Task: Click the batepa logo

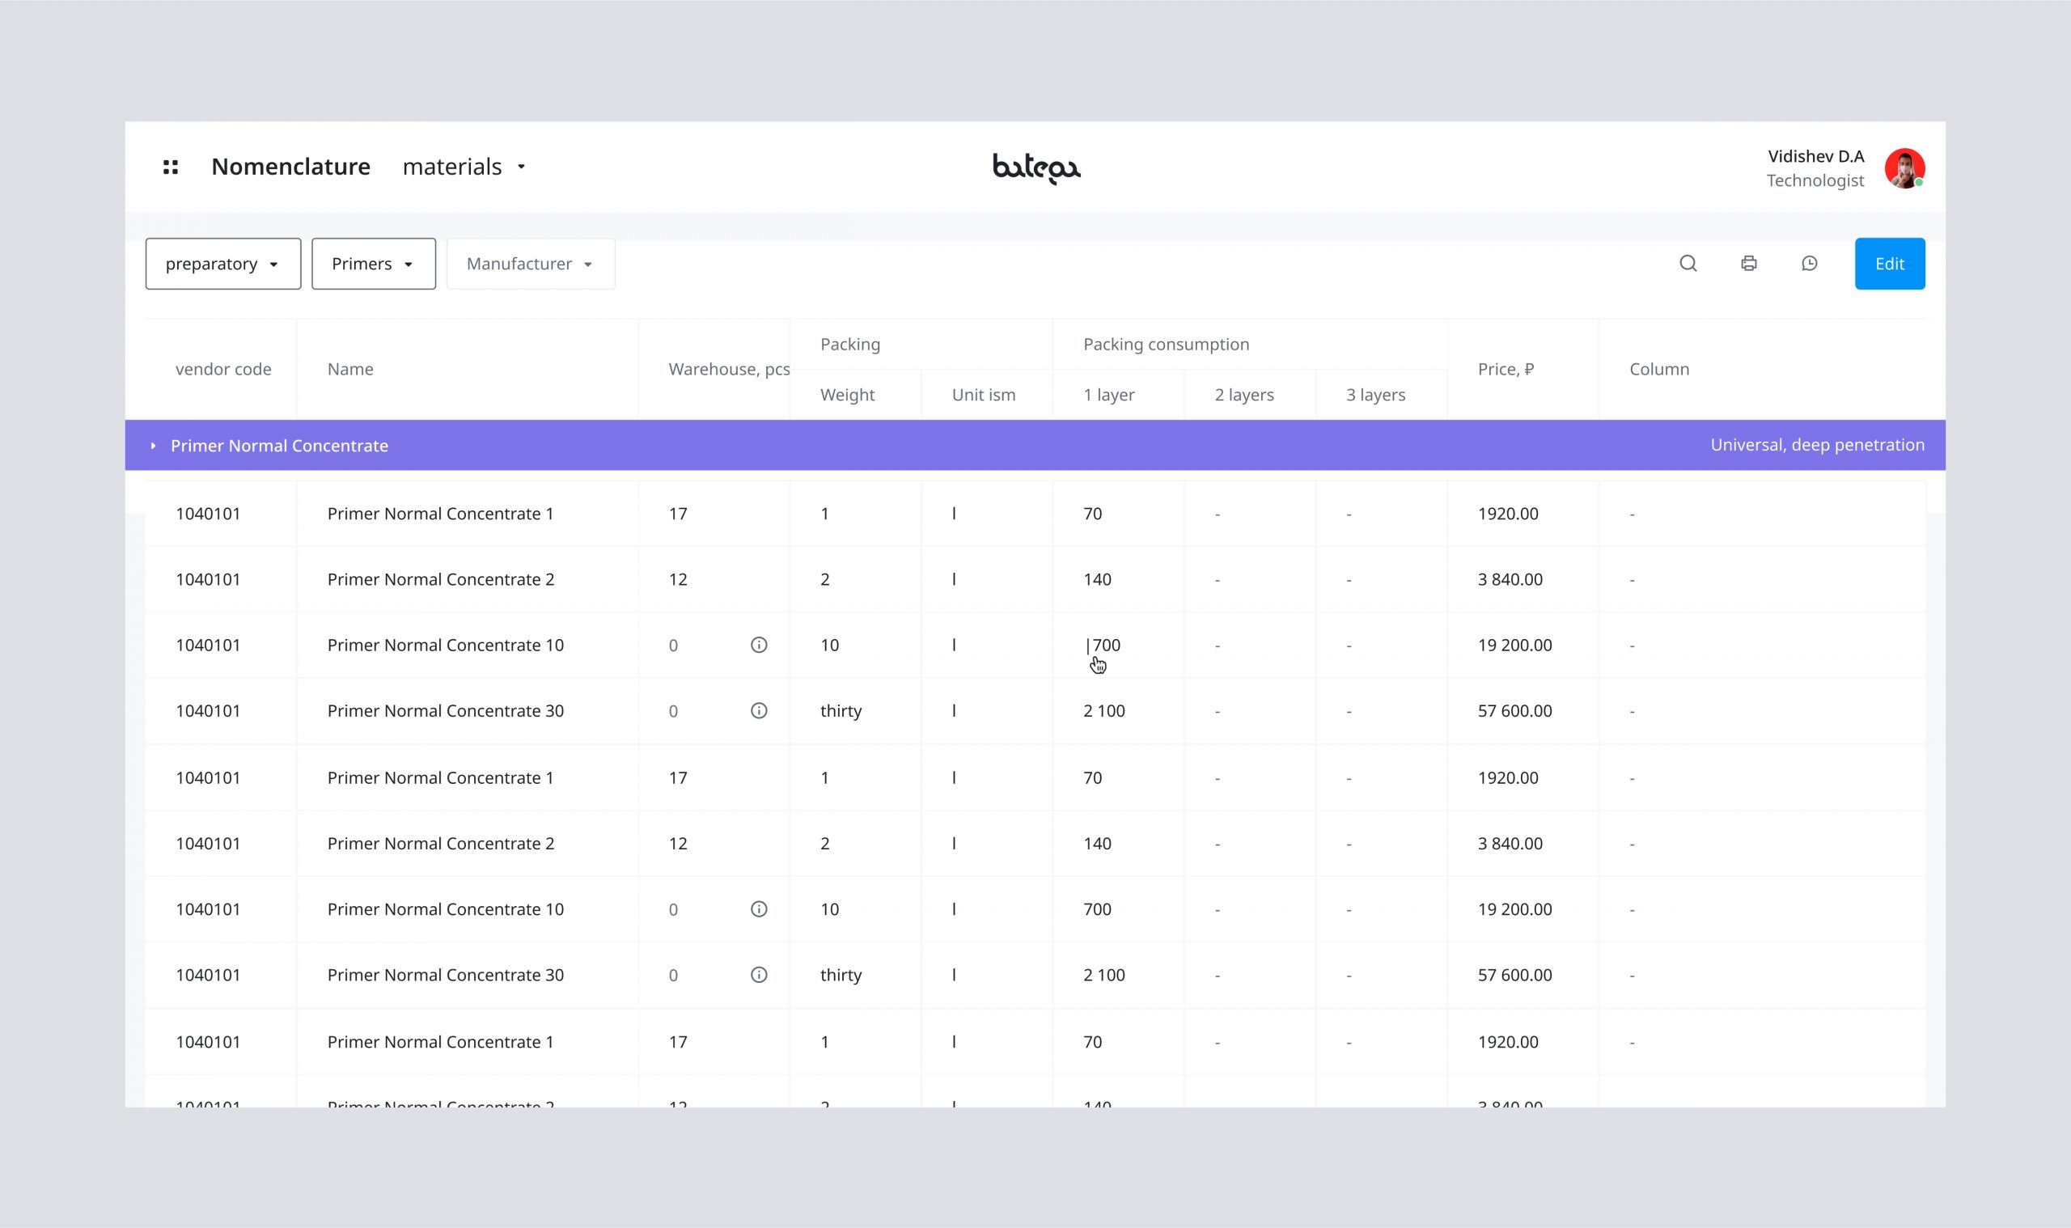Action: [x=1036, y=168]
